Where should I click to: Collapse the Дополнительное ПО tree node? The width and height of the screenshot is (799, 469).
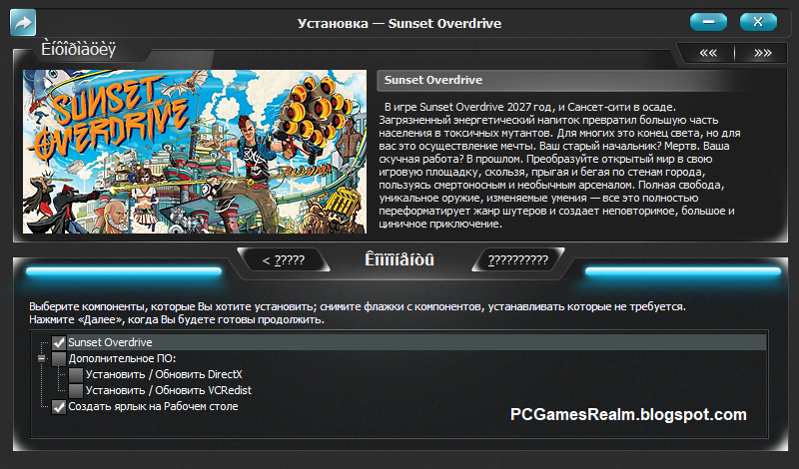coord(42,358)
